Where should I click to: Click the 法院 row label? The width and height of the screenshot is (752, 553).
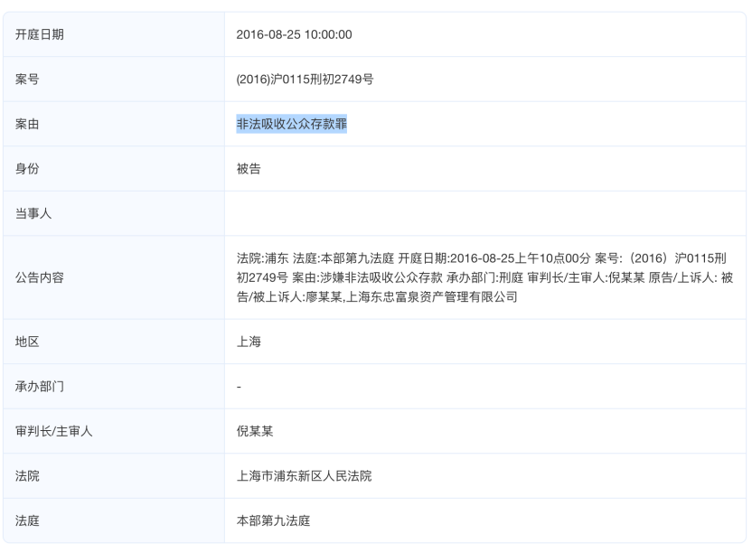point(28,476)
